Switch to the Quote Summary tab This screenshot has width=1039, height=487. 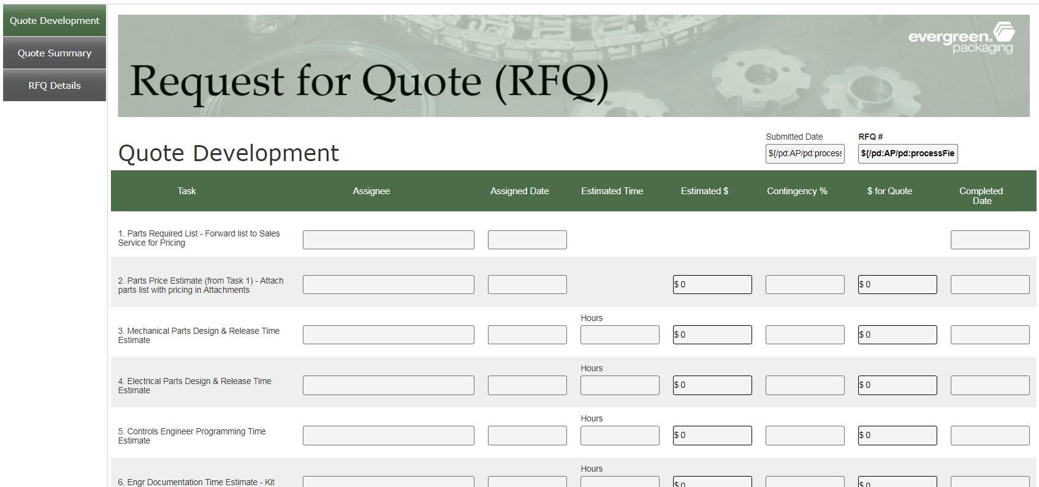coord(55,53)
